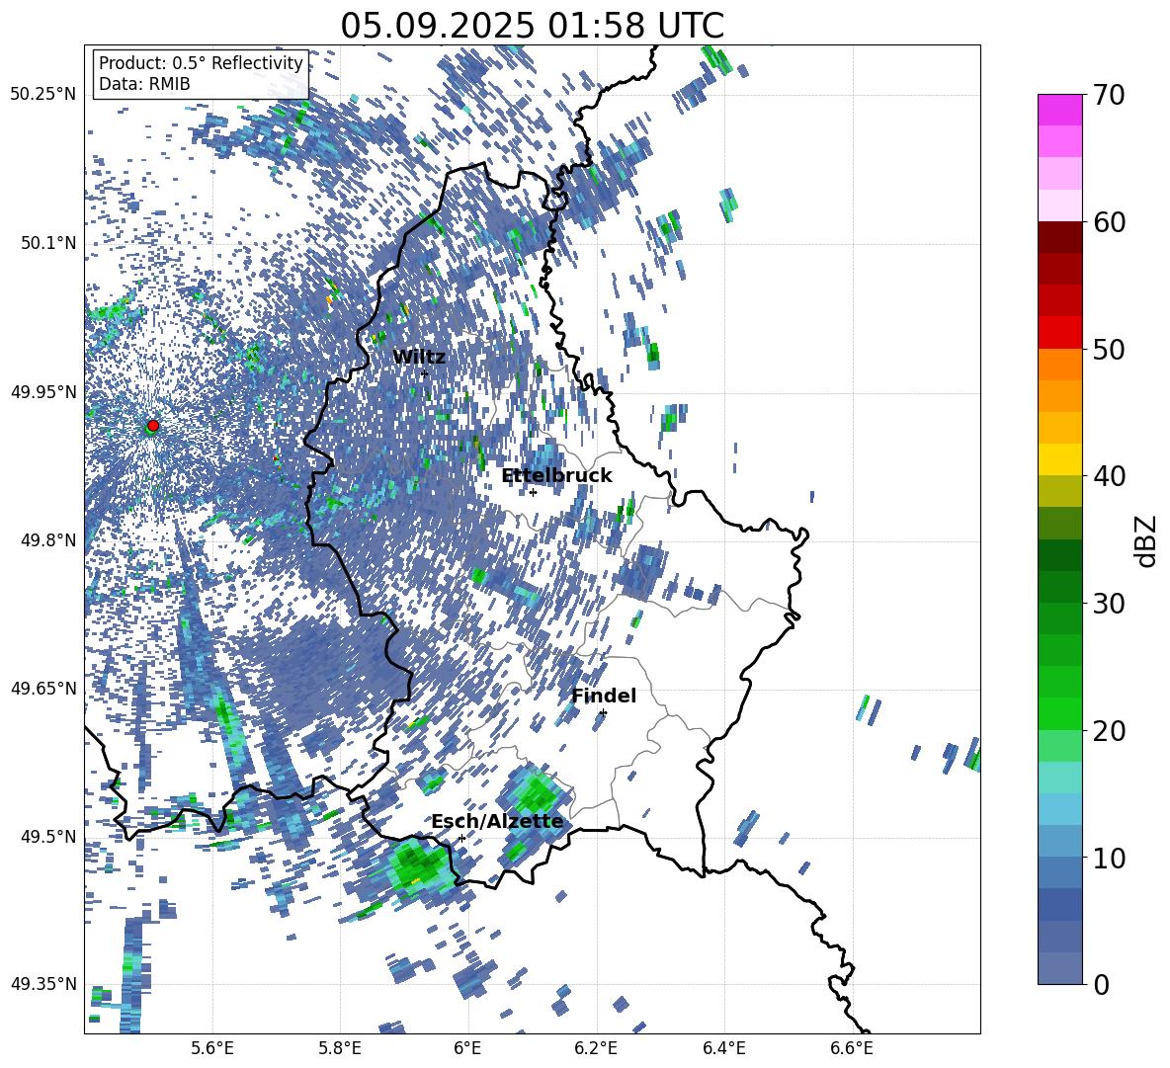
Task: Click the 50 value on the colorbar
Action: pyautogui.click(x=1109, y=350)
